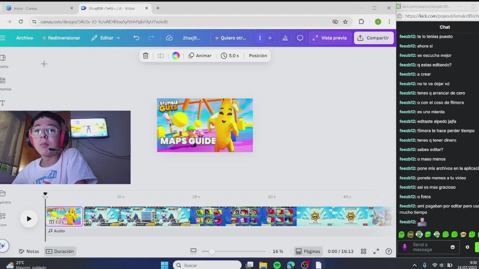Open File Explorer from the taskbar
This screenshot has height=269, width=479.
pyautogui.click(x=263, y=265)
